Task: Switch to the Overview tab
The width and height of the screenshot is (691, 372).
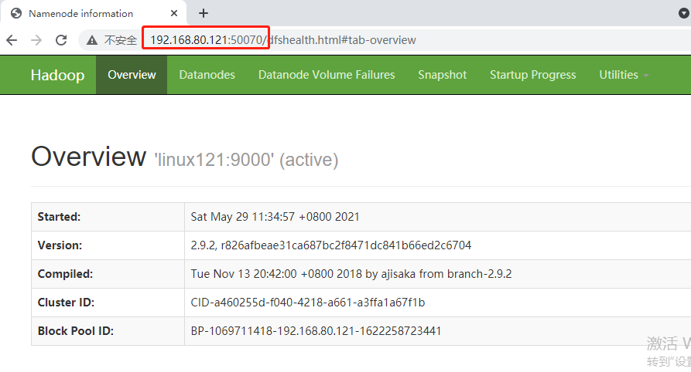Action: (132, 75)
